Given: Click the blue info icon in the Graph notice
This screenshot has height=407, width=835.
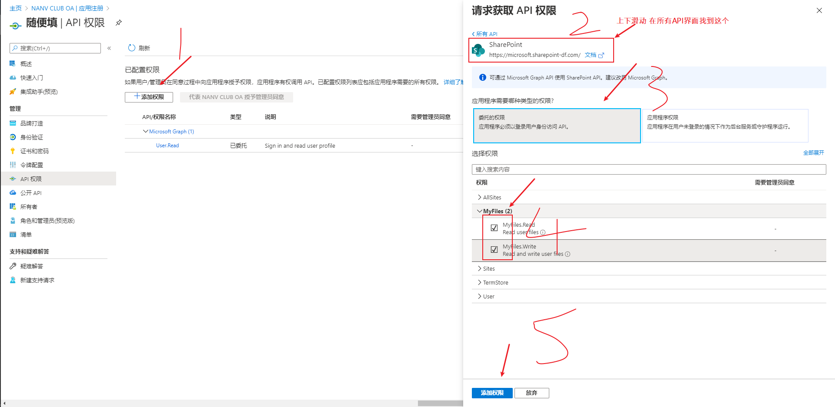Looking at the screenshot, I should tap(482, 77).
